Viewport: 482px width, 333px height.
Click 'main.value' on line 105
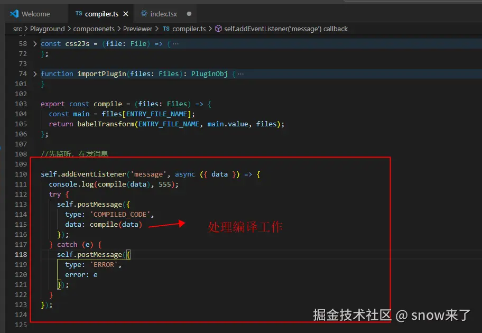pyautogui.click(x=227, y=124)
